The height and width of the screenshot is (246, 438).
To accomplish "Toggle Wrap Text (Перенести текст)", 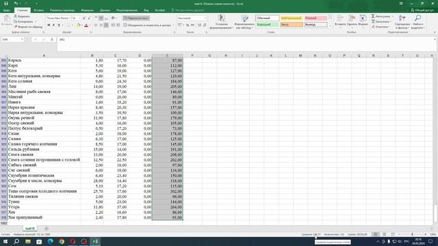I will click(x=136, y=18).
